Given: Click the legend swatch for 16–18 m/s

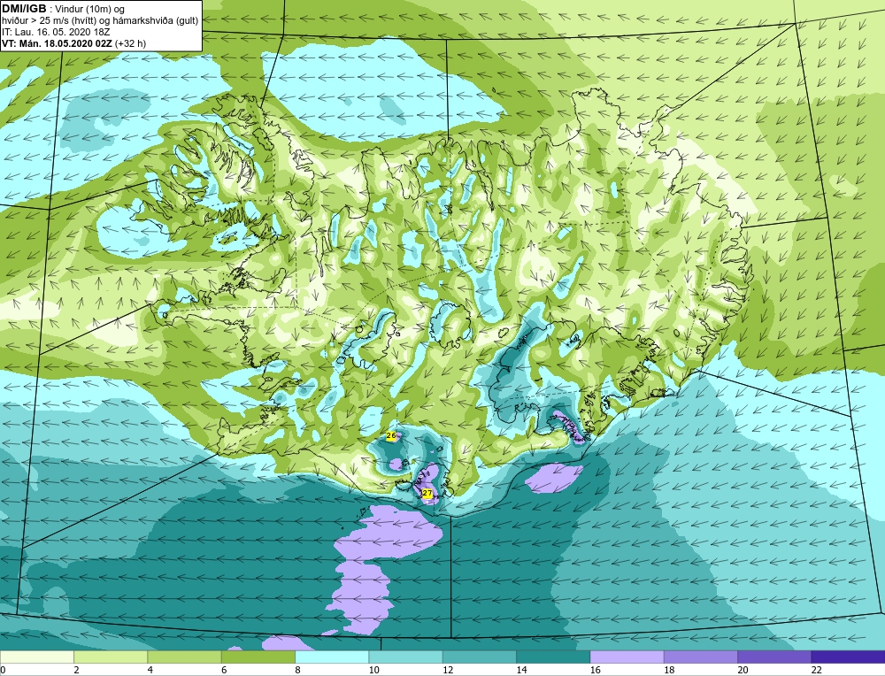Looking at the screenshot, I should tap(627, 657).
